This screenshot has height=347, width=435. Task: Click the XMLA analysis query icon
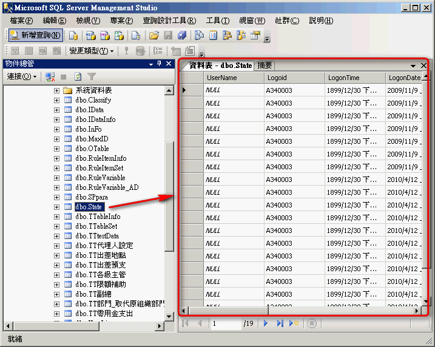(119, 36)
